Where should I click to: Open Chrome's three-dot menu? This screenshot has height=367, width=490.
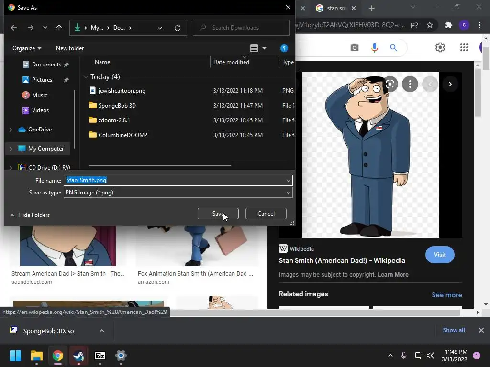479,25
